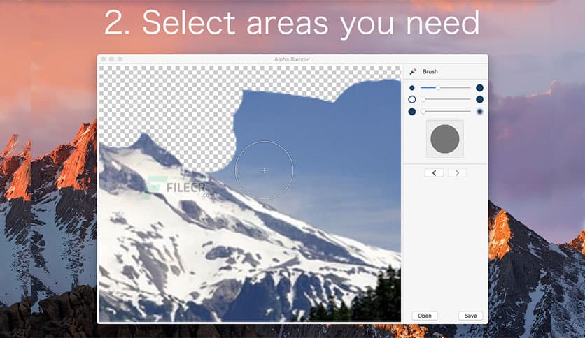Click the gray brush preview thumbnail
This screenshot has width=585, height=338.
[x=445, y=139]
